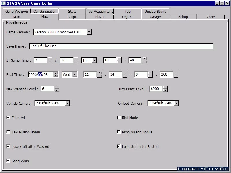The height and width of the screenshot is (173, 231).
Task: Increase the Real Time hour spinner
Action: 99,73
